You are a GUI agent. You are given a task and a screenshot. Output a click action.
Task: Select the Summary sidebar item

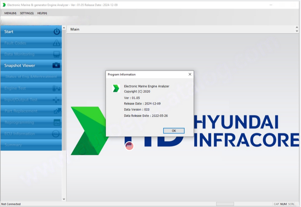(13, 145)
